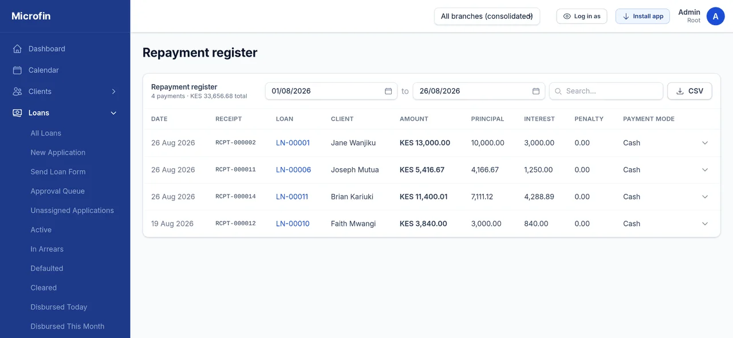The height and width of the screenshot is (338, 733).
Task: Open Disbursed Today list
Action: pos(59,307)
